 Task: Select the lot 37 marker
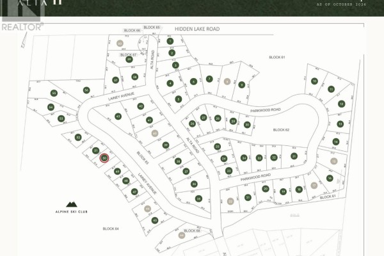(x=186, y=172)
